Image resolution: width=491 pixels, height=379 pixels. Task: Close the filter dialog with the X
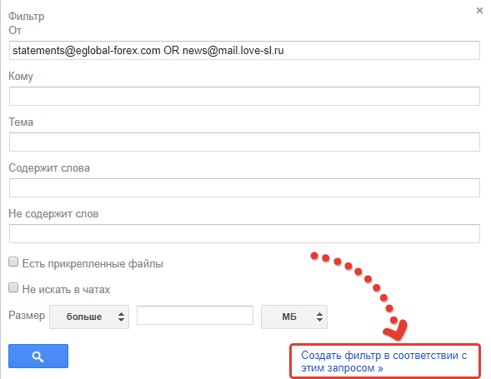(x=479, y=11)
